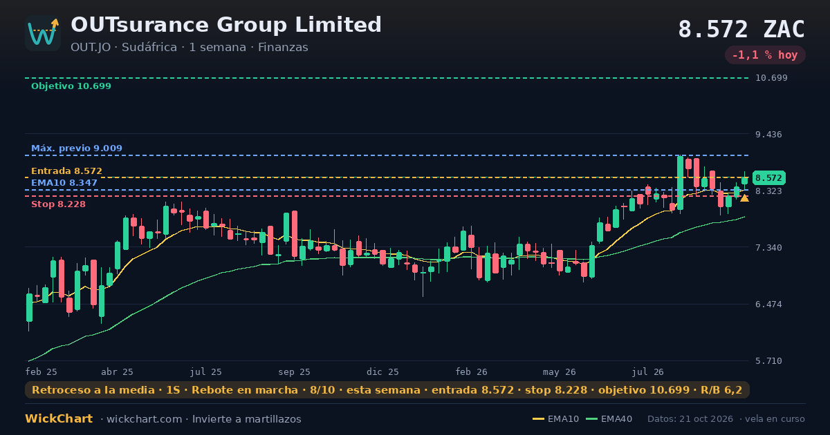Click the feb 25 date label
Viewport: 830px width, 435px height.
[41, 372]
